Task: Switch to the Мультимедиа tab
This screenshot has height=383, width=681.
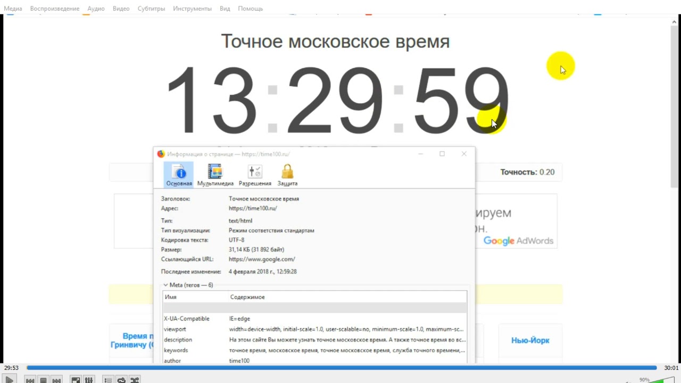Action: point(215,174)
